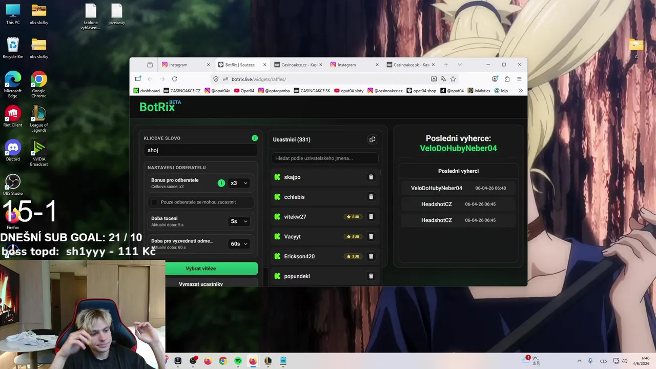This screenshot has height=369, width=656.
Task: Open the Discord desktop icon
Action: [13, 151]
